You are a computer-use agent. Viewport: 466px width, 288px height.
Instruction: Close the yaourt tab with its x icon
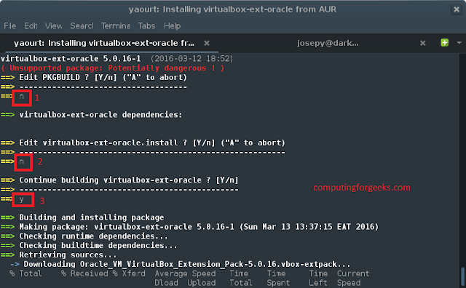[207, 44]
